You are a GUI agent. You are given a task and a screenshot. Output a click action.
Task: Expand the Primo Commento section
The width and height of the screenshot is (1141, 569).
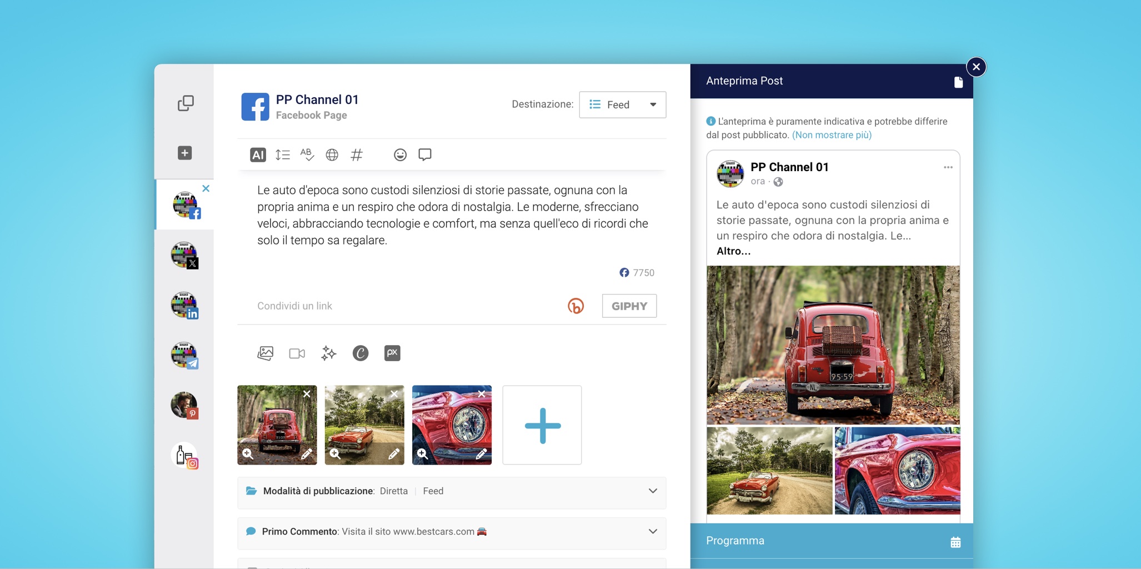653,532
